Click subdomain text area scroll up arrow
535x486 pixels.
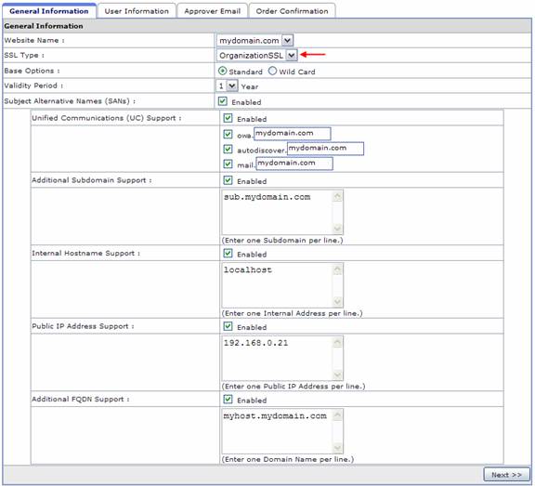click(337, 197)
